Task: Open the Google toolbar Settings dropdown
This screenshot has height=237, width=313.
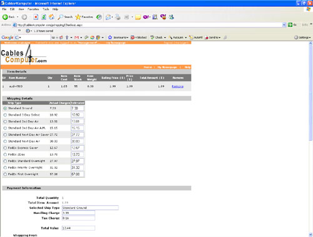Action: [302, 38]
